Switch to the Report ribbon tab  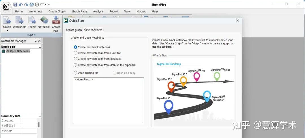114,12
